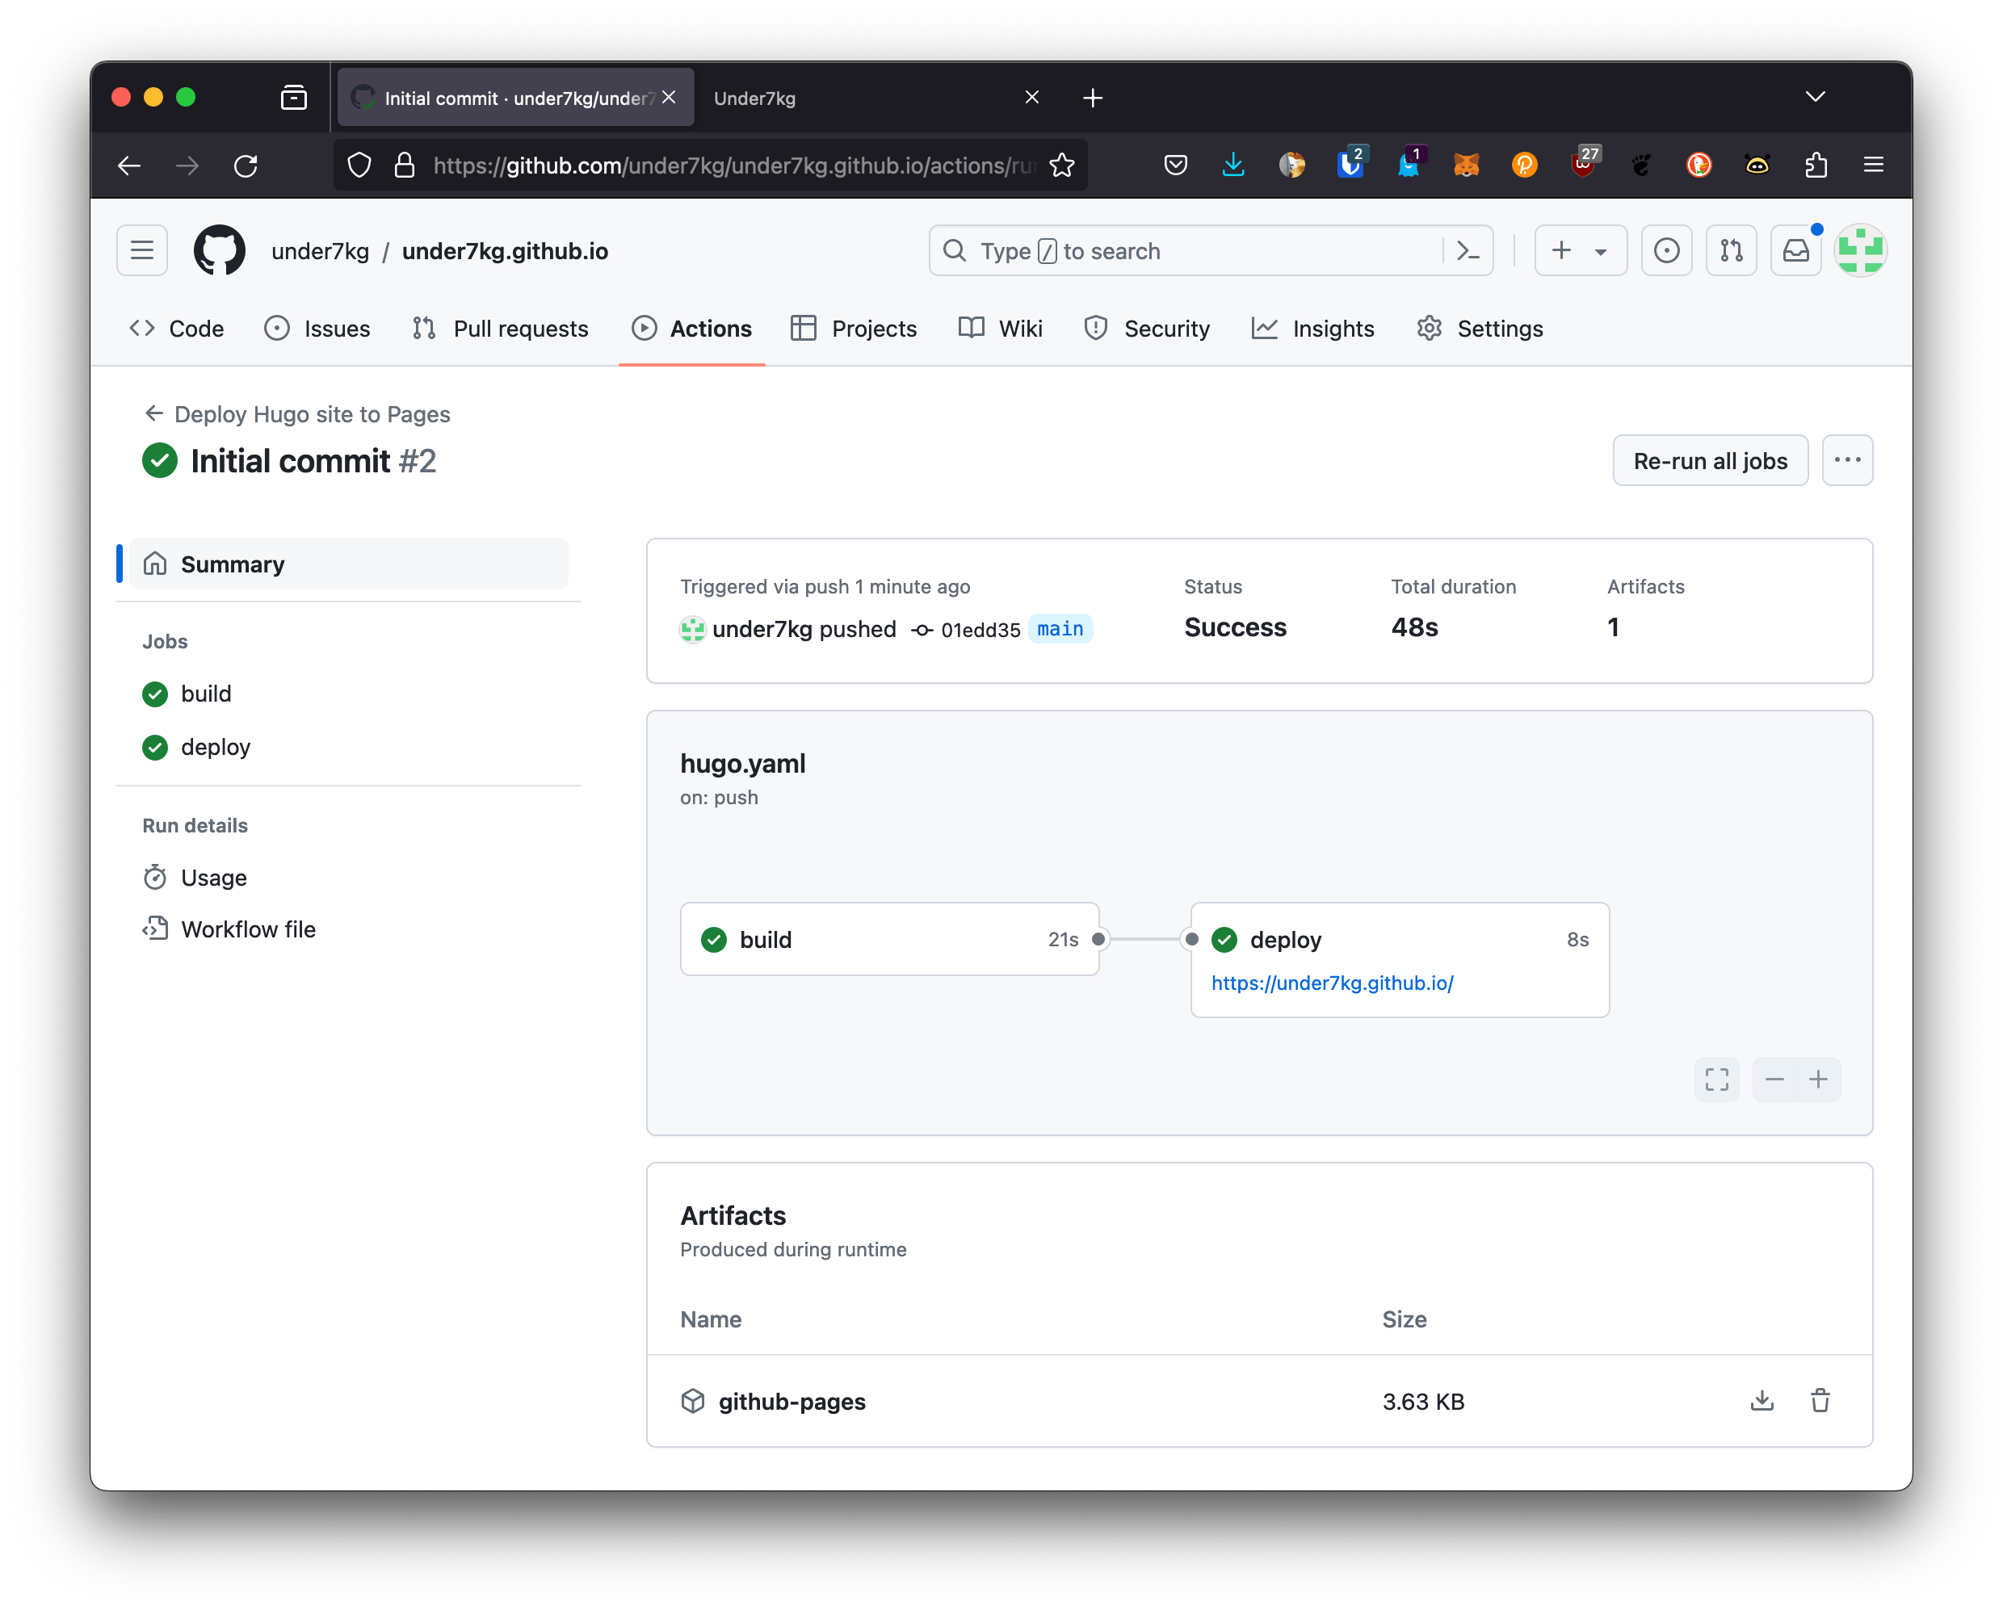Image resolution: width=2003 pixels, height=1610 pixels.
Task: Click Re-run all jobs button
Action: tap(1710, 461)
